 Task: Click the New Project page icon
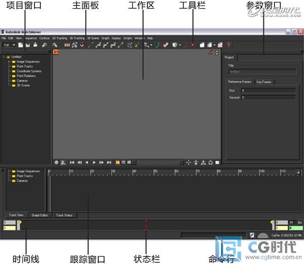20,45
